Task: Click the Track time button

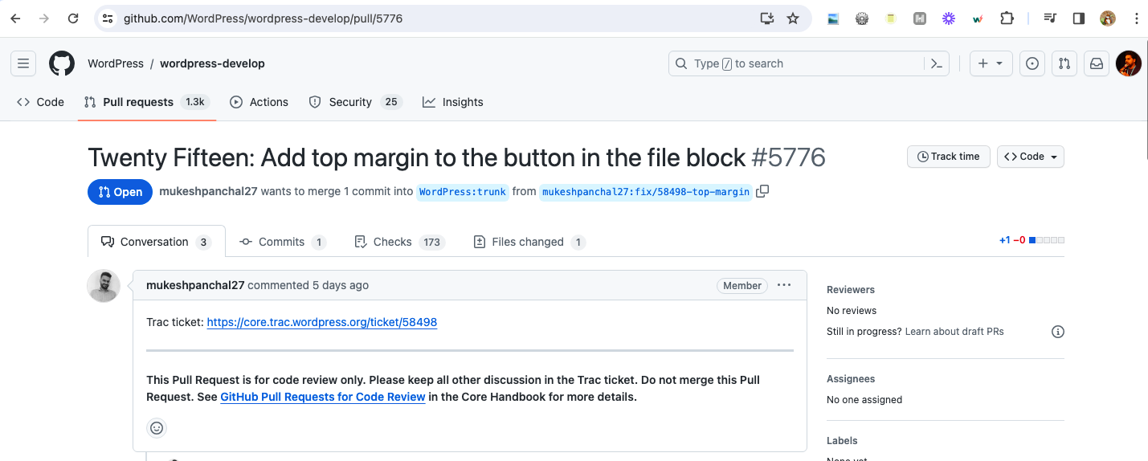Action: coord(949,157)
